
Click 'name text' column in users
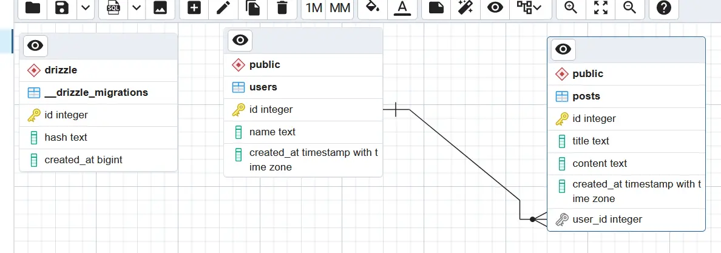tap(303, 132)
